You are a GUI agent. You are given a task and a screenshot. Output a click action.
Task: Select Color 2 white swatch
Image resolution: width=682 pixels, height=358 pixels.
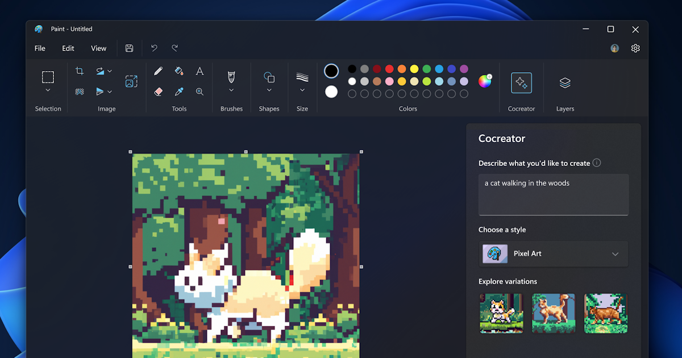[x=331, y=91]
